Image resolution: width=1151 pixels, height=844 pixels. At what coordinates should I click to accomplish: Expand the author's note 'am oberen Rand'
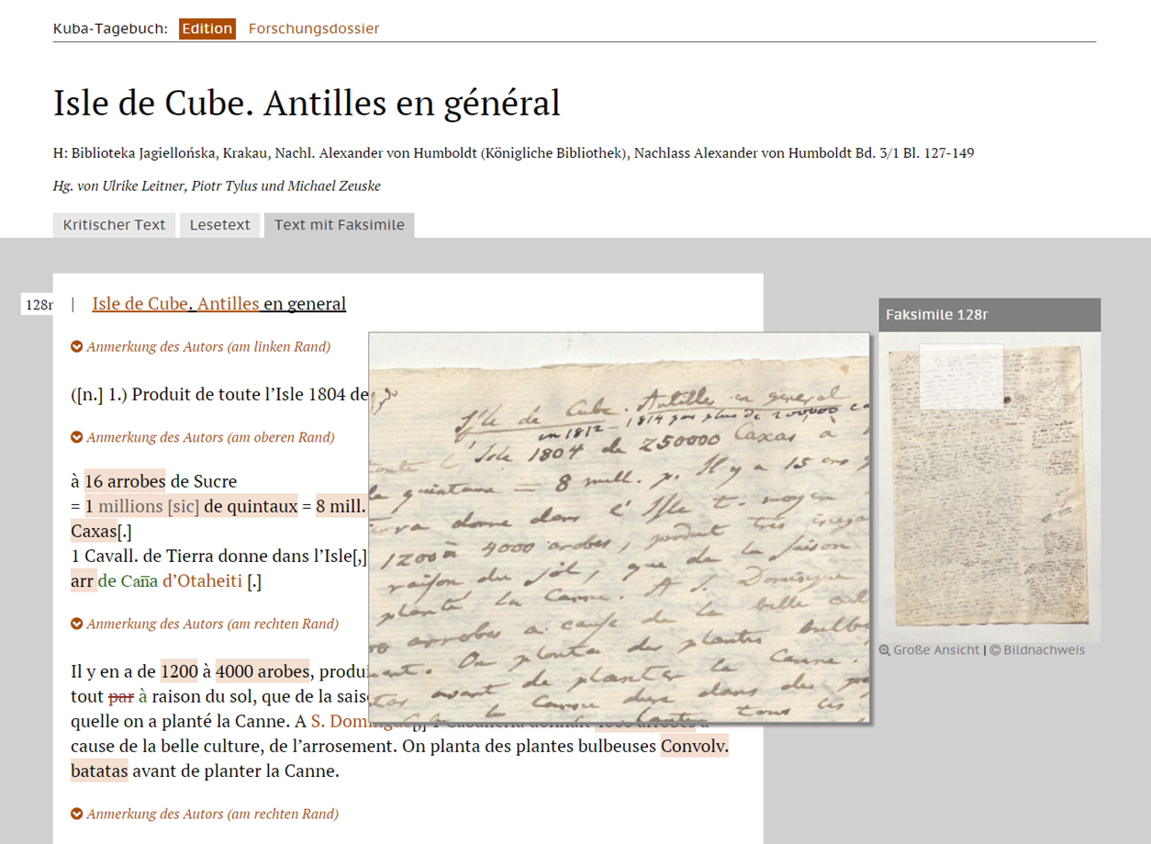pos(77,437)
